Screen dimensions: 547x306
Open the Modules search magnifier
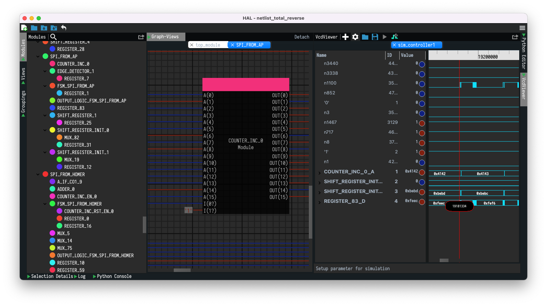coord(53,37)
